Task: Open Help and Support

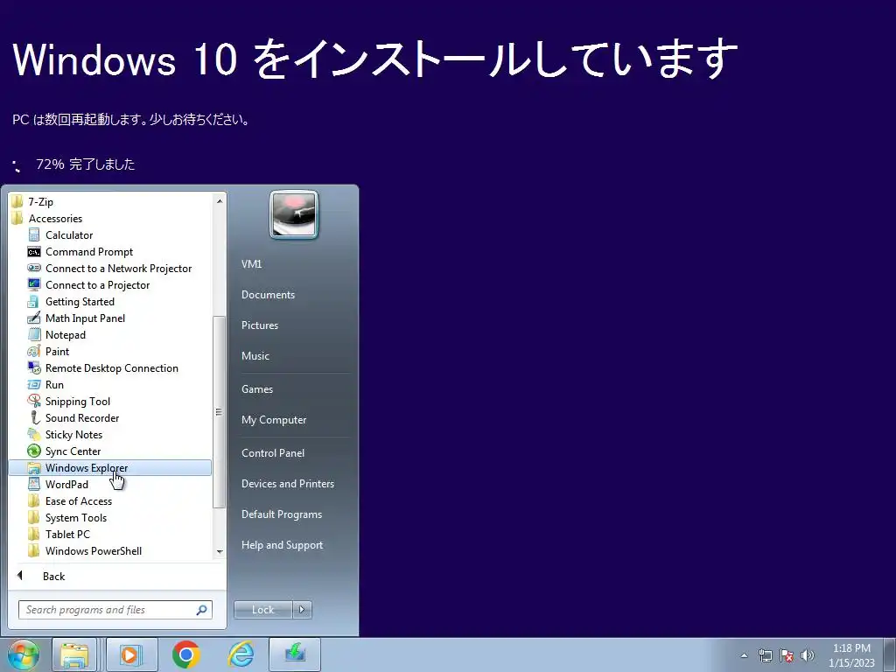Action: [x=282, y=545]
